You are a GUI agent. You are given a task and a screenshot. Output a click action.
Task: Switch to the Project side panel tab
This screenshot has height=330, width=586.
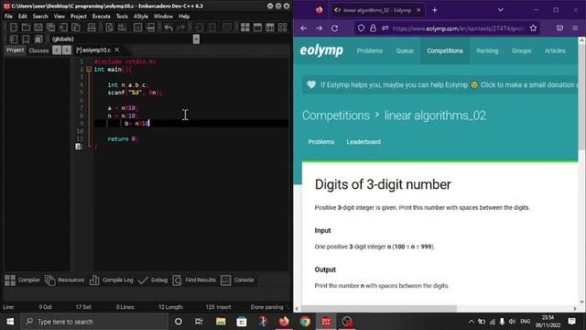pos(15,50)
